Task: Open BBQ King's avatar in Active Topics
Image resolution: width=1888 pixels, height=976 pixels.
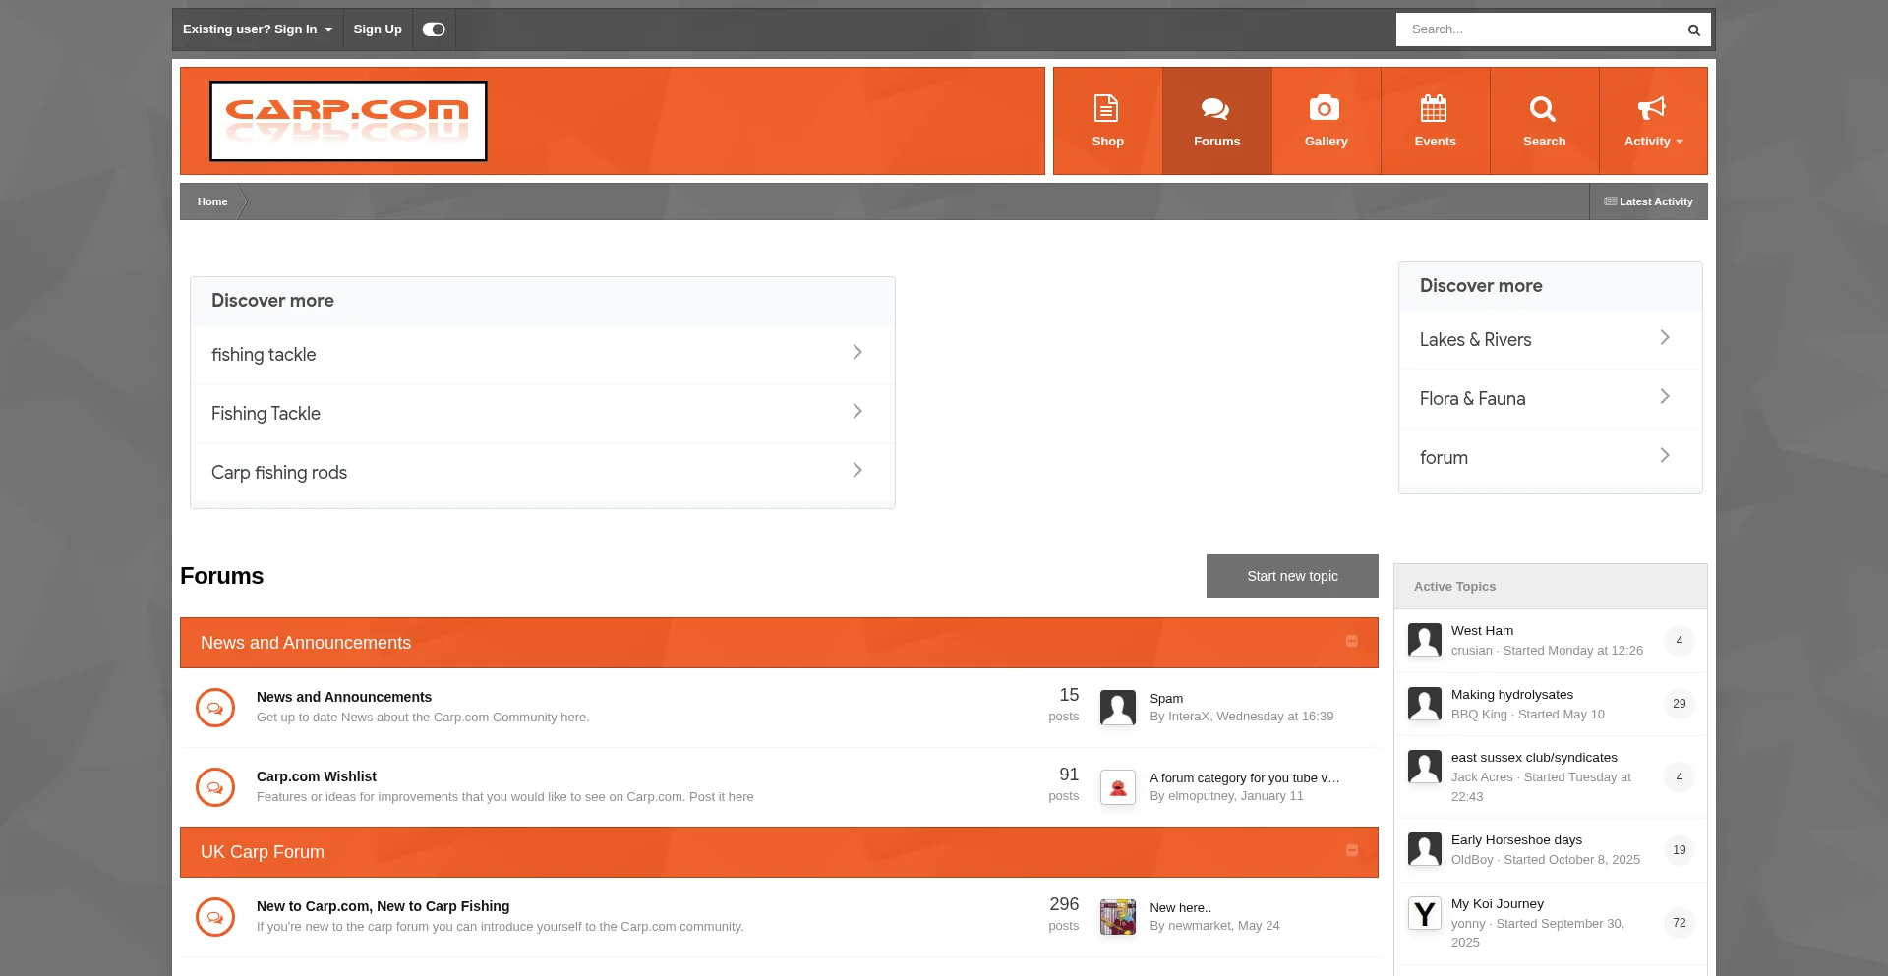Action: 1425,704
